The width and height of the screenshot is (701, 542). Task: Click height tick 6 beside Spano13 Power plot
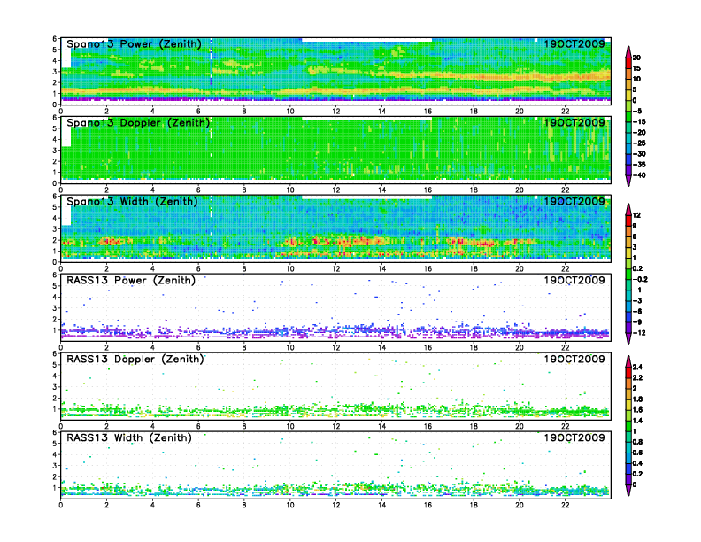[x=55, y=39]
